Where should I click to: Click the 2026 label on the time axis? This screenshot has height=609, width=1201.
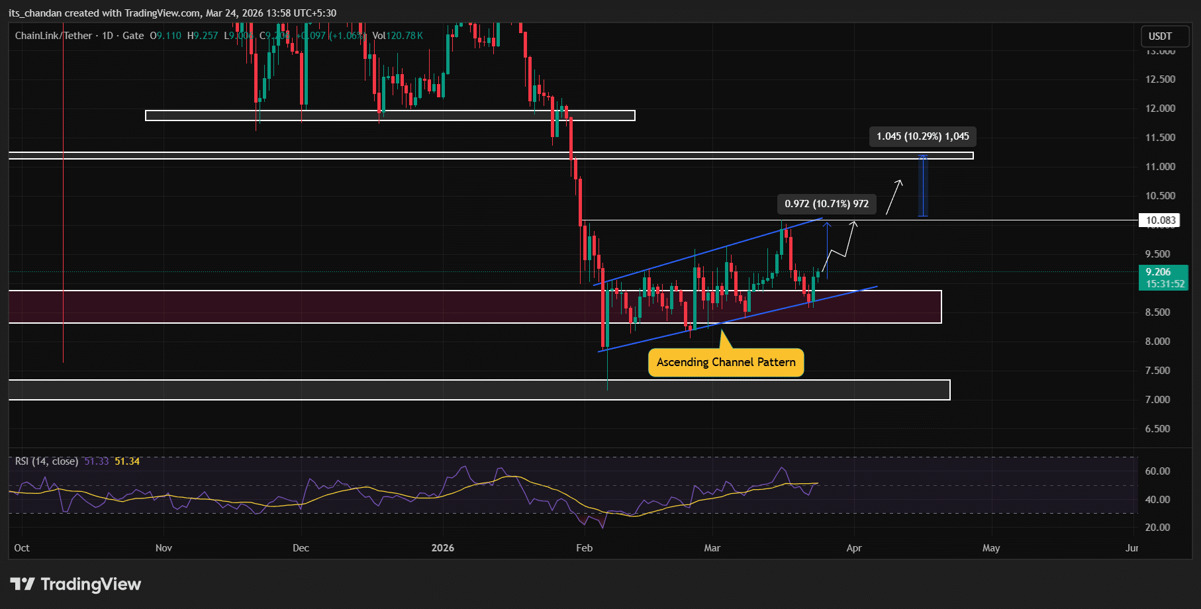(x=442, y=548)
